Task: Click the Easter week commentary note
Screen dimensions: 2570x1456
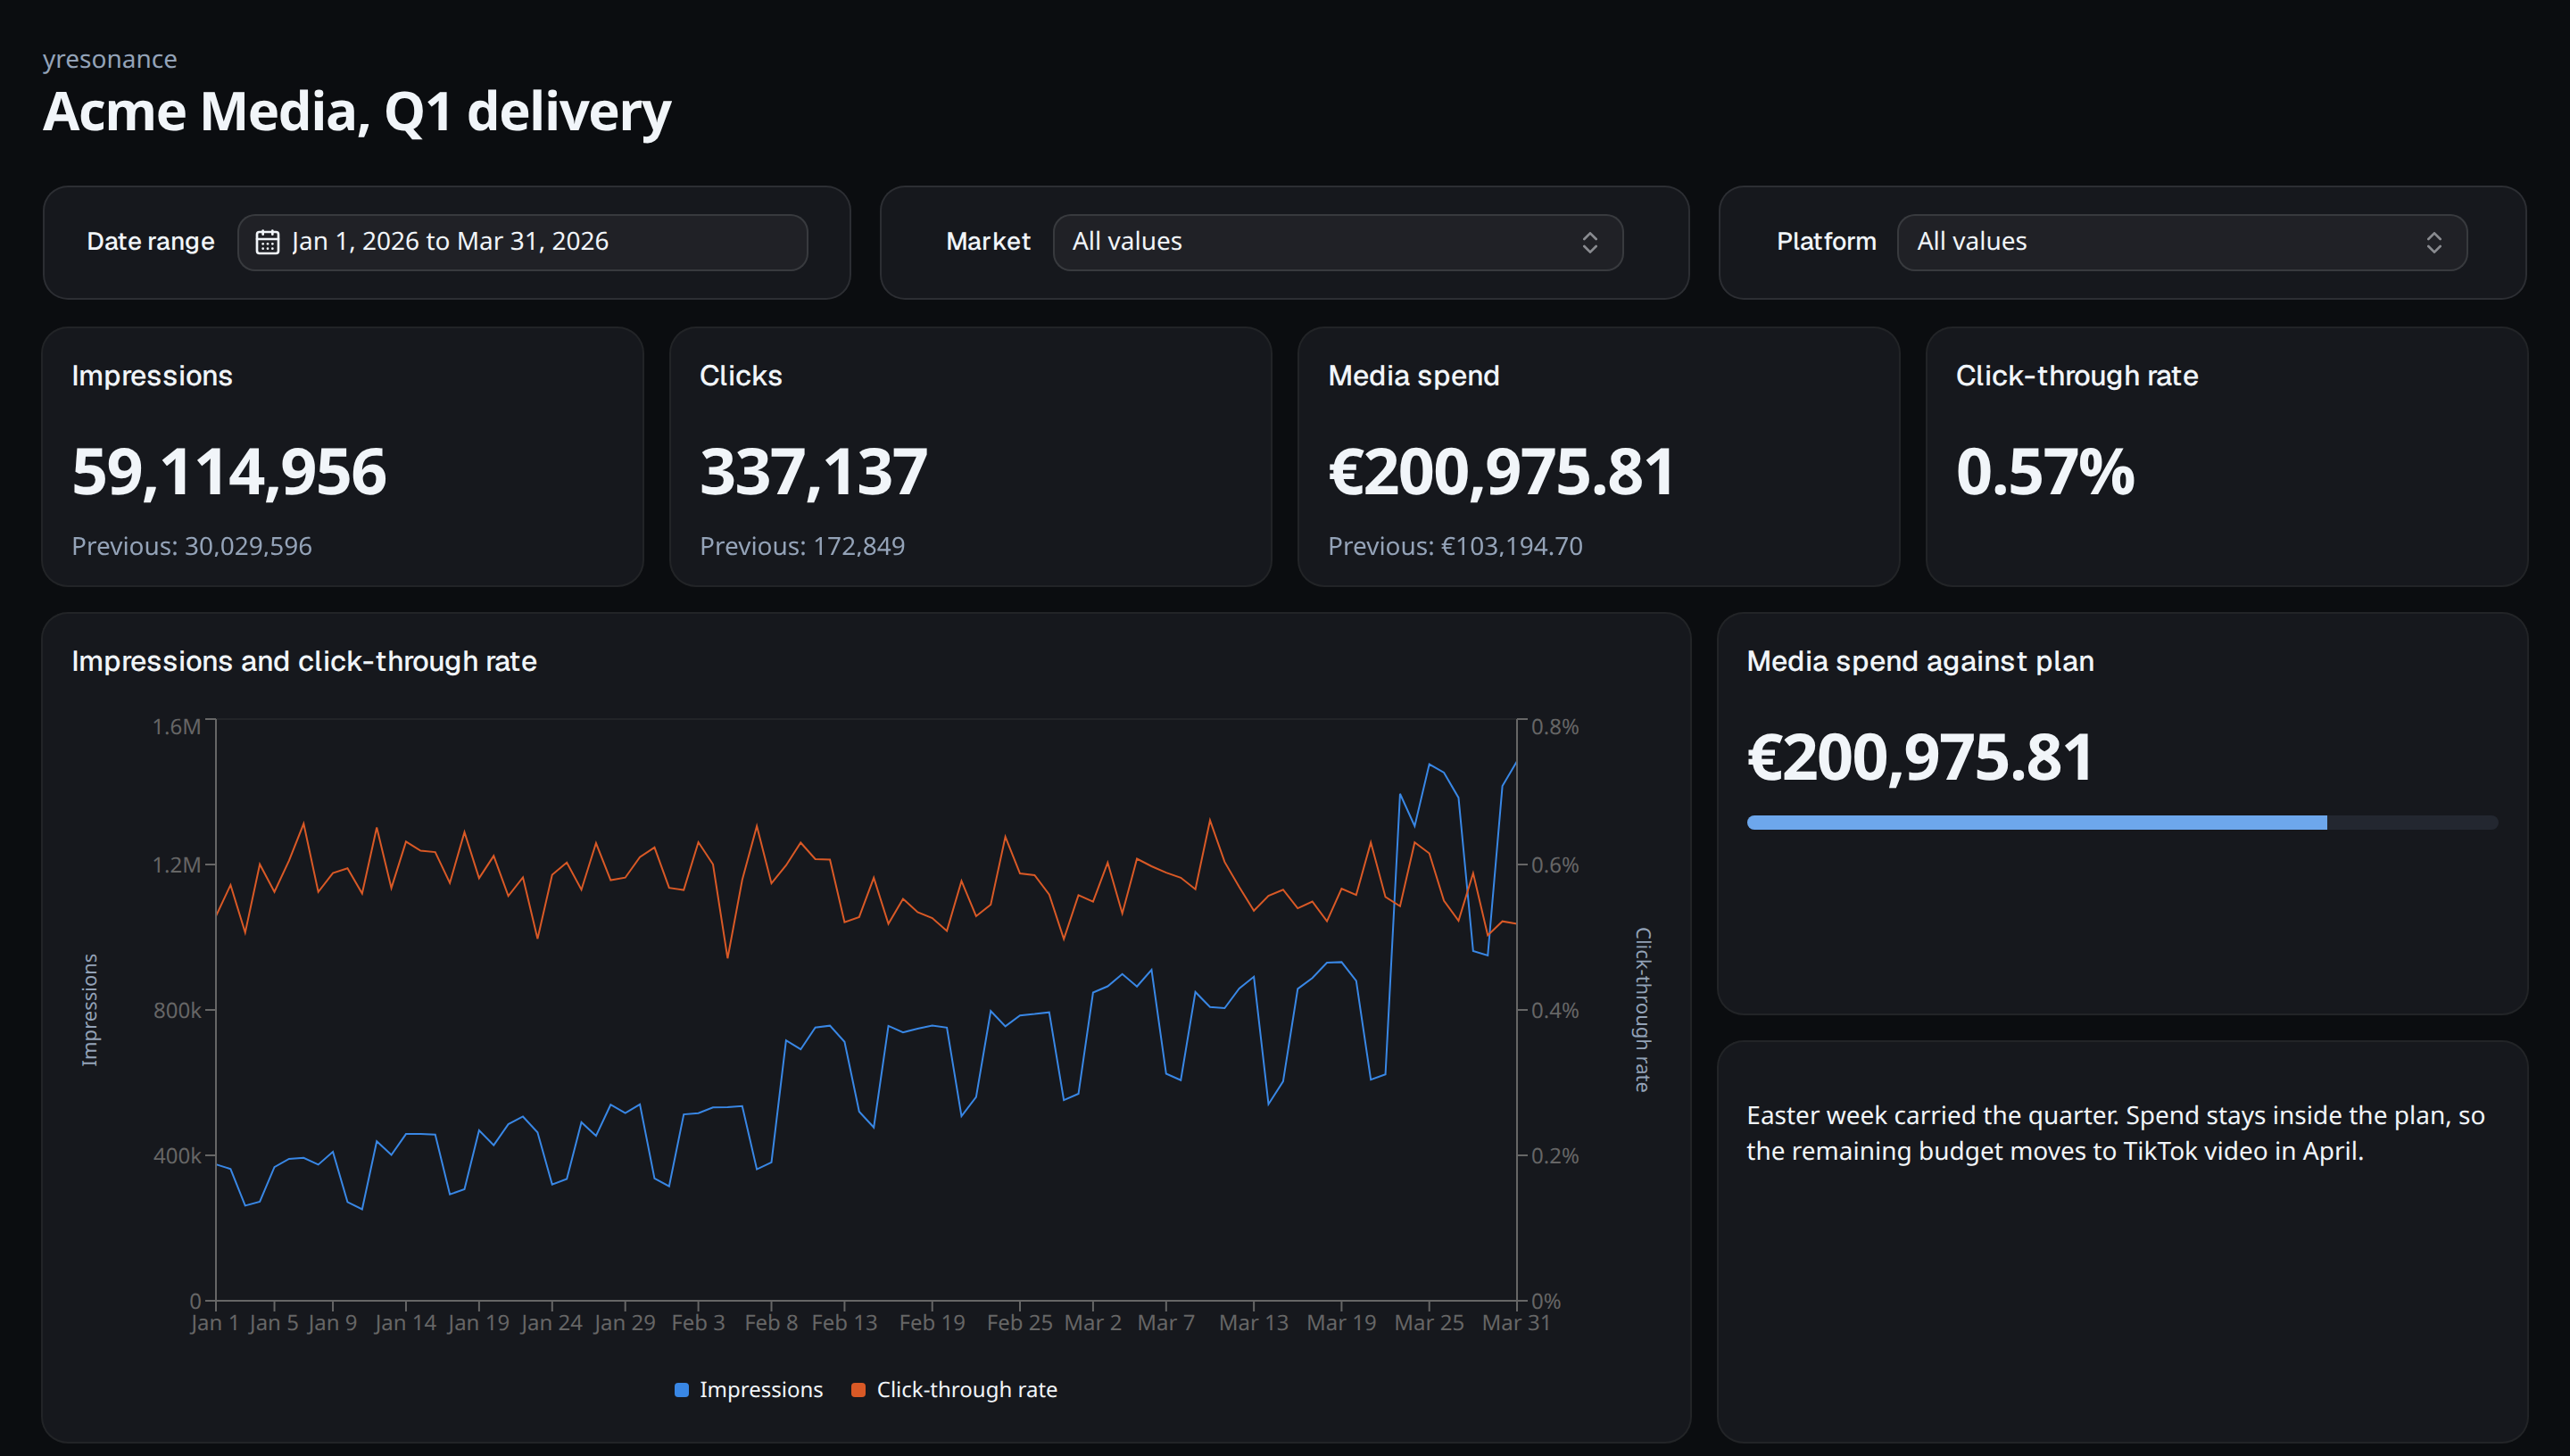Action: pos(2114,1133)
